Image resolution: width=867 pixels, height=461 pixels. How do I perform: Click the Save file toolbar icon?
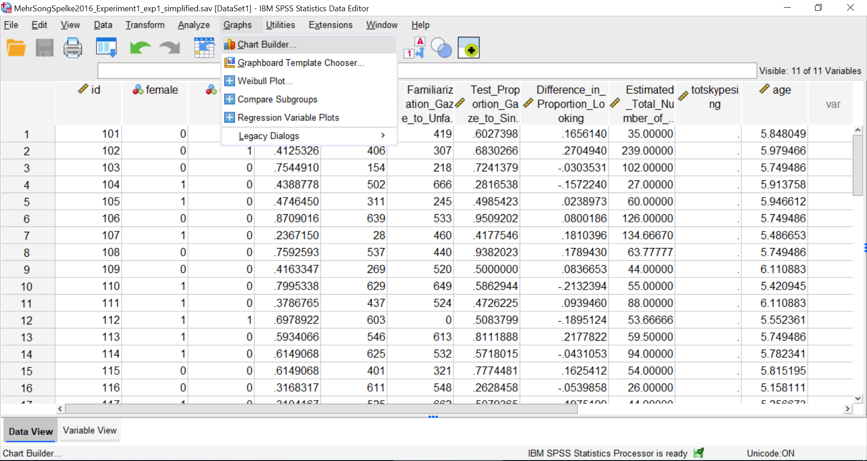pyautogui.click(x=44, y=48)
